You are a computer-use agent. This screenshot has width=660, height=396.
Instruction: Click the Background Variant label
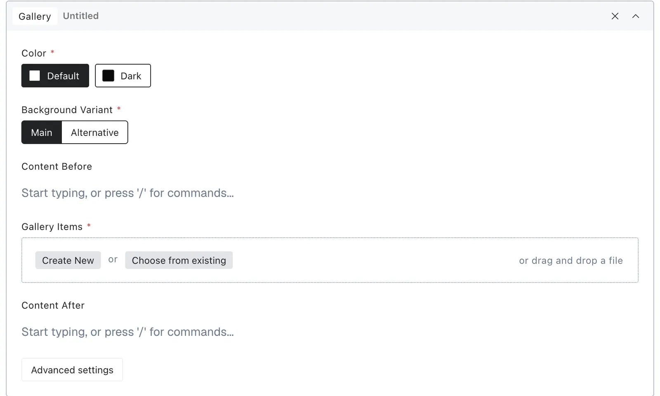click(67, 110)
